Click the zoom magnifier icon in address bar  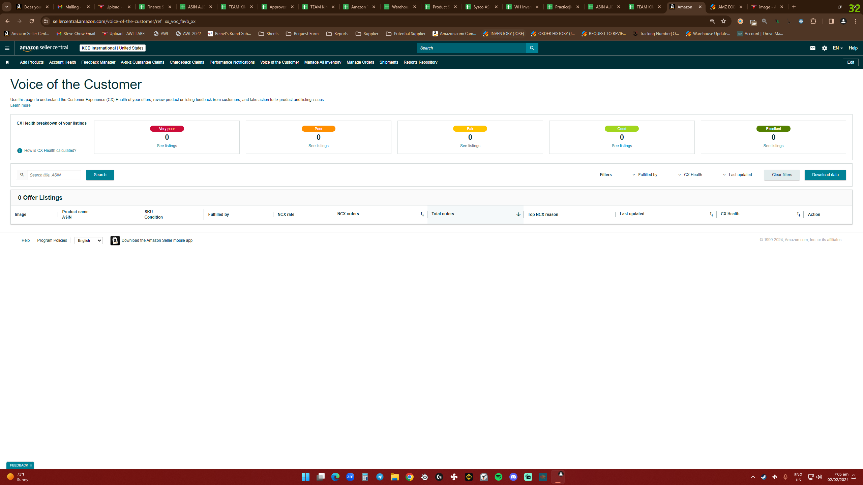point(712,21)
